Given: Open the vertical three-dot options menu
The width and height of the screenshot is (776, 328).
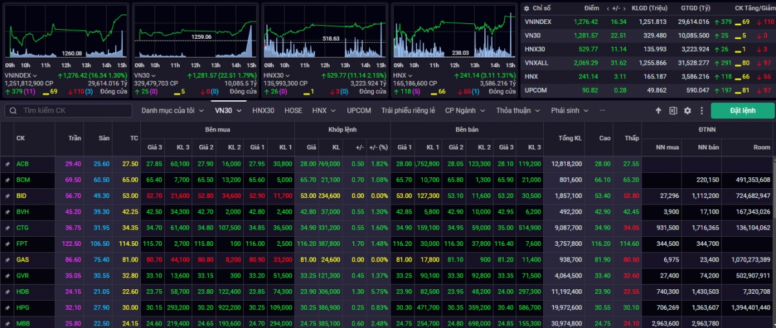Looking at the screenshot, I should tap(701, 111).
